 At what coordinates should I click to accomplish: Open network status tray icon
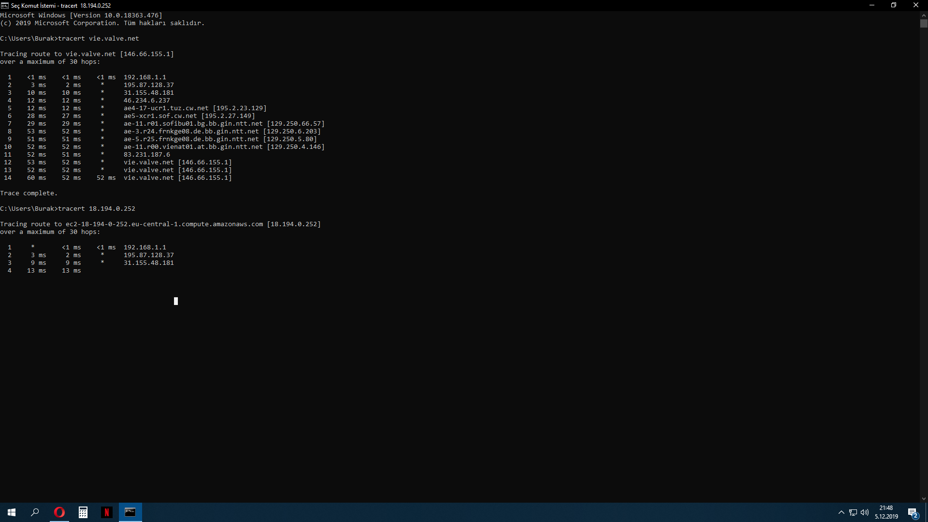853,512
